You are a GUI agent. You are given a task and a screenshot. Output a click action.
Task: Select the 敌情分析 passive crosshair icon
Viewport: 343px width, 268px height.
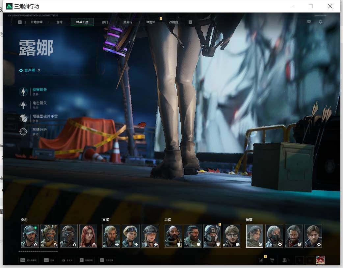pyautogui.click(x=23, y=132)
